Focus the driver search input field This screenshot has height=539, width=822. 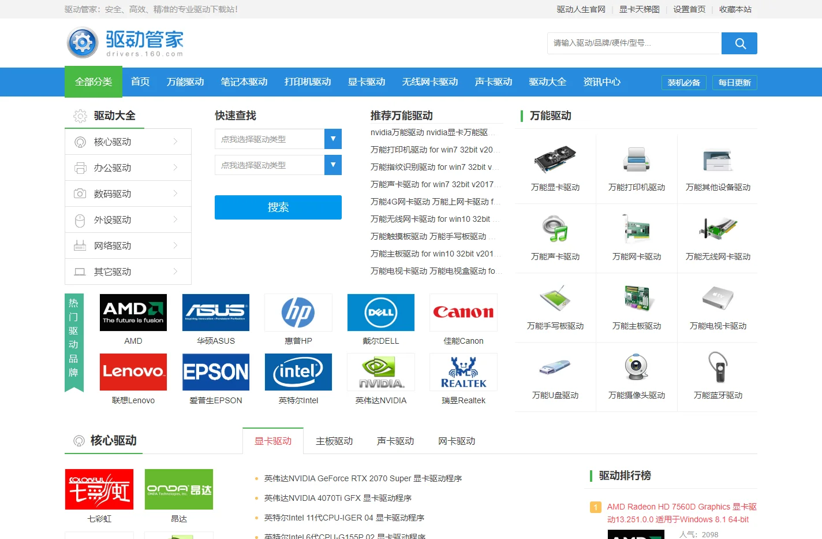[x=634, y=43]
